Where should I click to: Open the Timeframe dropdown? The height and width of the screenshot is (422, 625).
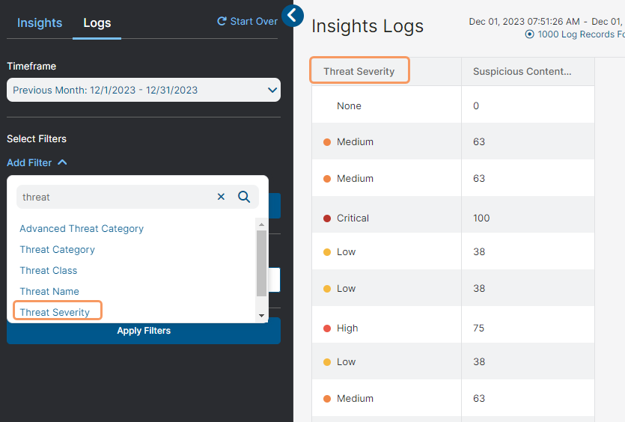point(144,90)
